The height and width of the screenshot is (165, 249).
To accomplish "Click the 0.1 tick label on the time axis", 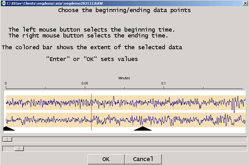I will [163, 84].
